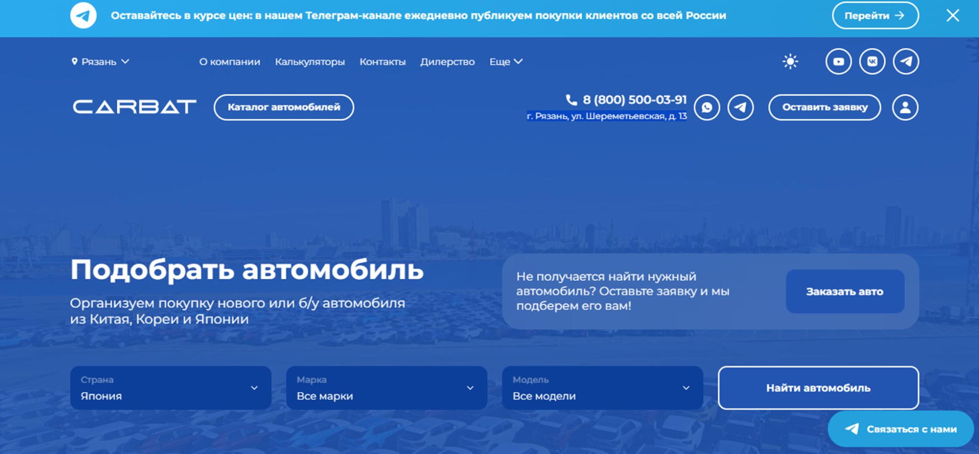
Task: Toggle the light theme sun icon
Action: (790, 62)
